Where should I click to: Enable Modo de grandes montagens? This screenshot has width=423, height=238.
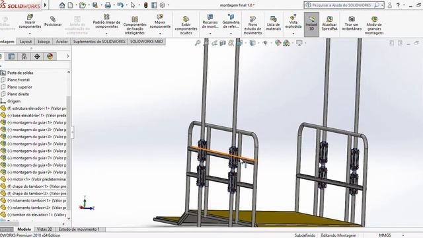[x=374, y=25]
